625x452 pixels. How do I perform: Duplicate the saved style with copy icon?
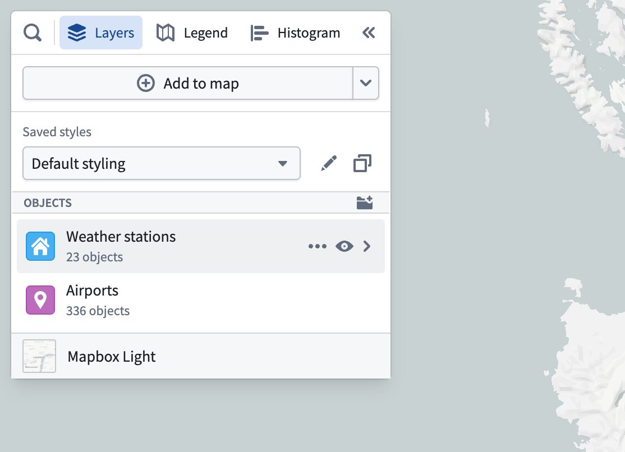click(x=362, y=163)
